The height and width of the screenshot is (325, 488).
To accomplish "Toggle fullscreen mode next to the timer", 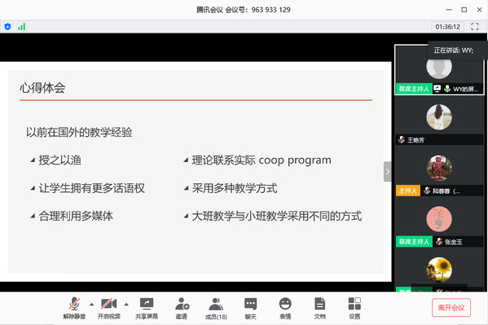I will [475, 26].
